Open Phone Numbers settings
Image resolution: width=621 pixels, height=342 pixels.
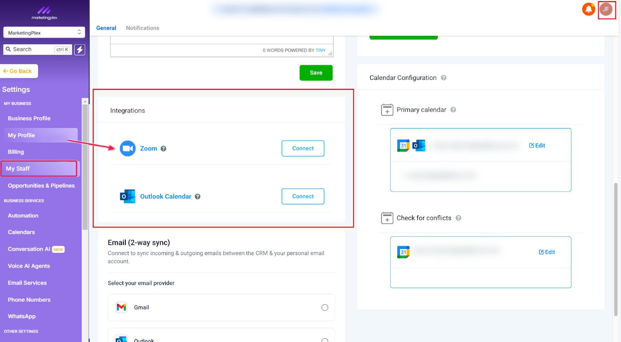pos(29,300)
